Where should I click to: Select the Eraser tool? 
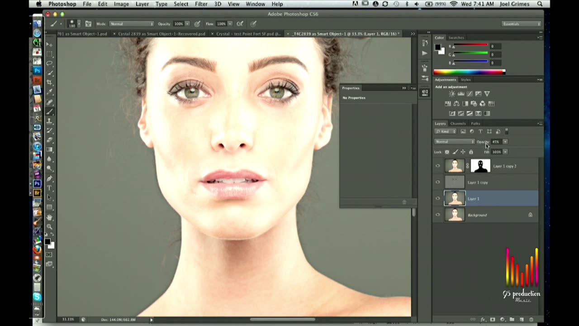[50, 139]
